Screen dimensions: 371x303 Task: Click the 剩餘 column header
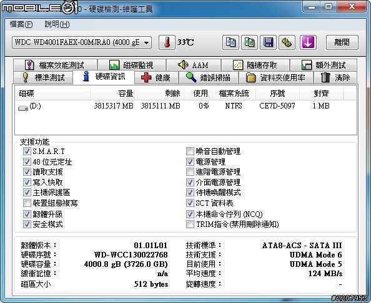coord(161,94)
